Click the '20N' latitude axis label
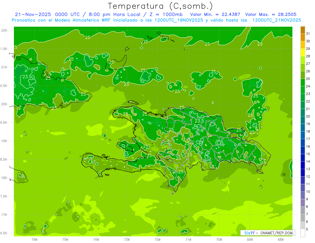This screenshot has height=243, width=315. [x=4, y=104]
